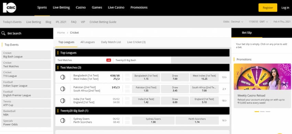Open Sports in the main navigation
292x134 pixels.
point(42,8)
